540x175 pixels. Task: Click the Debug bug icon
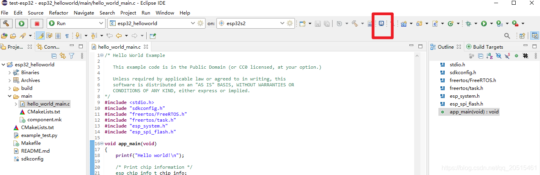click(468, 24)
